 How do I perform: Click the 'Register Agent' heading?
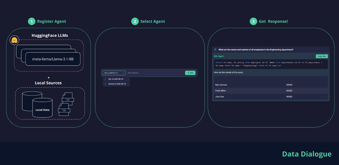[51, 21]
